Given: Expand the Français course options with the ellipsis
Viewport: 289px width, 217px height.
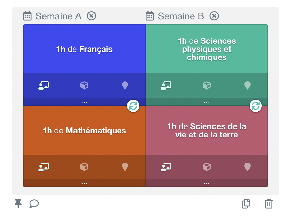Looking at the screenshot, I should (x=84, y=101).
